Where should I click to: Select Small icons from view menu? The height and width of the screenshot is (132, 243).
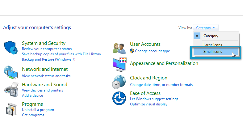212,52
